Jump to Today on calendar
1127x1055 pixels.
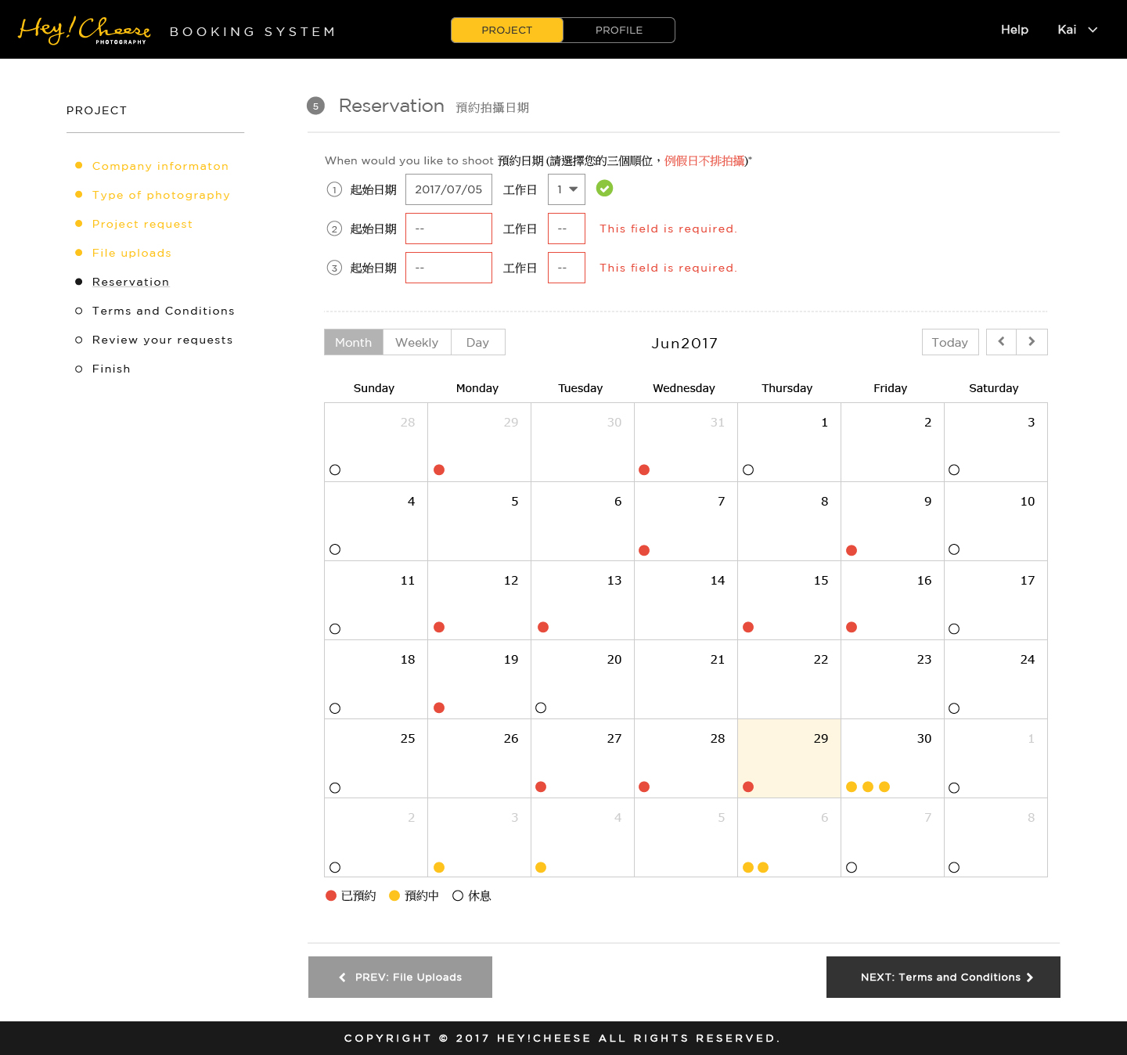point(950,342)
